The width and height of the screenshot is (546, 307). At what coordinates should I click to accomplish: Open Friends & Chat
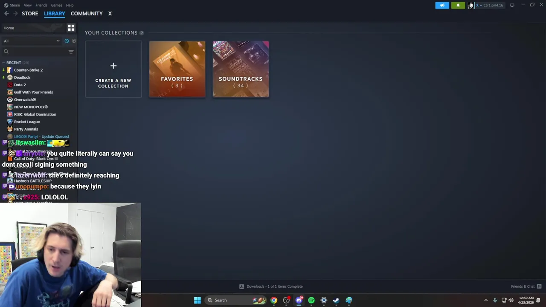[x=526, y=287]
